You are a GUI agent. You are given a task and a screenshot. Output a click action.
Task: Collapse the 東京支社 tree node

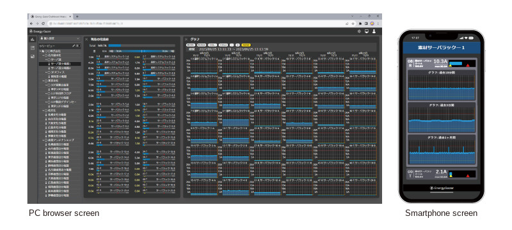pos(43,80)
